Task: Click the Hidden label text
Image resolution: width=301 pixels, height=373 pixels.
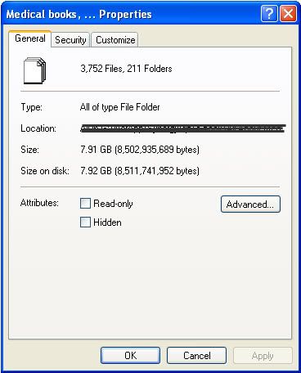Action: click(107, 222)
